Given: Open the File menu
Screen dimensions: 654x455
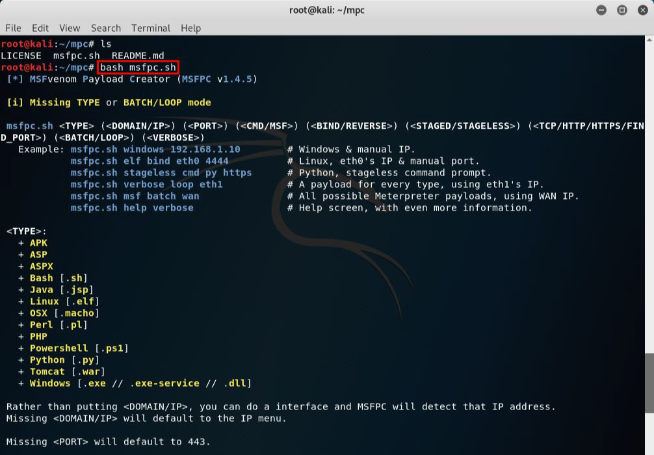Looking at the screenshot, I should 13,28.
